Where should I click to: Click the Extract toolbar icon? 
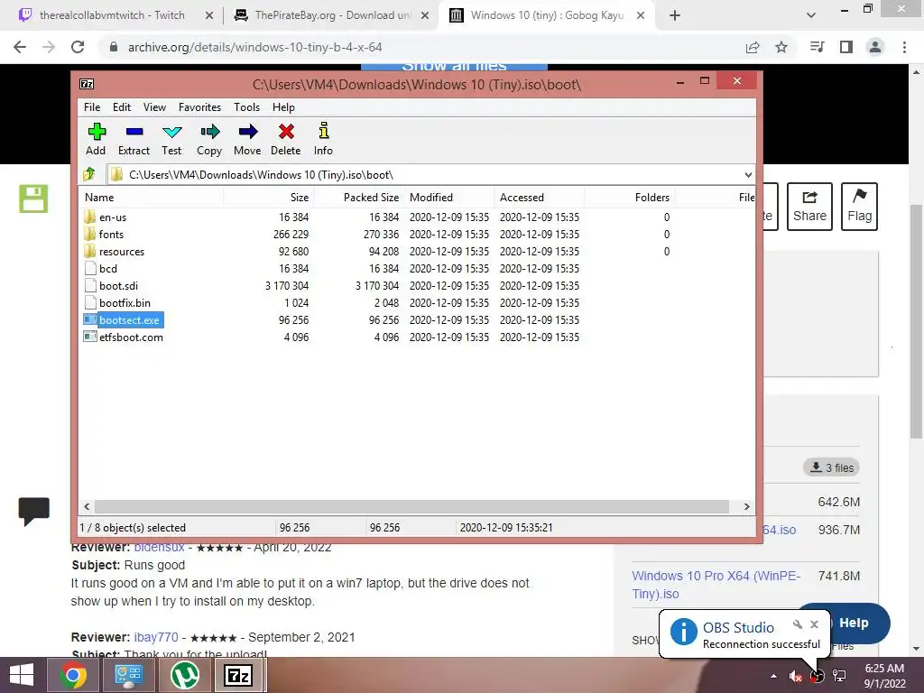[x=134, y=139]
